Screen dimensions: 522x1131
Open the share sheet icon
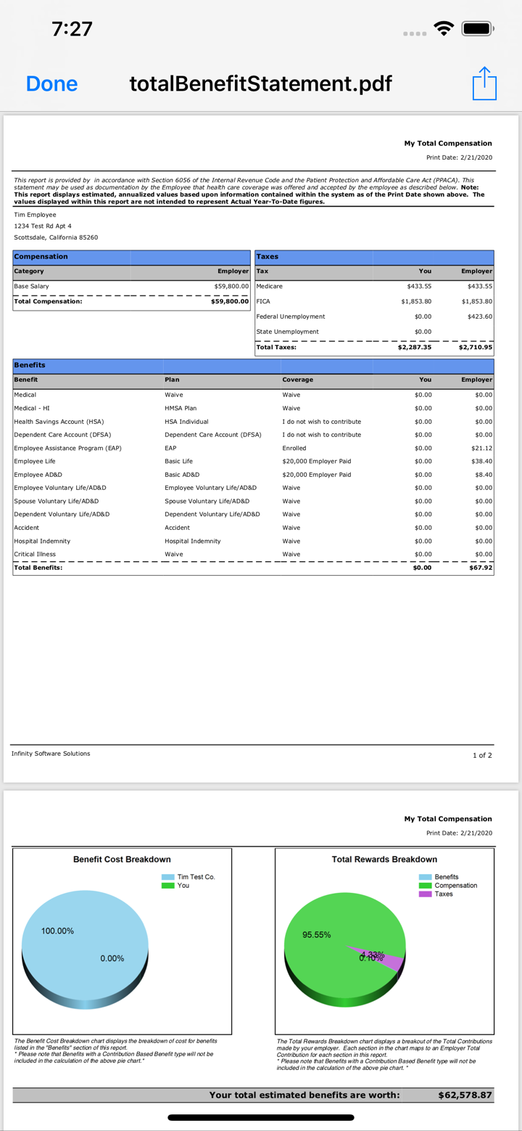point(484,83)
